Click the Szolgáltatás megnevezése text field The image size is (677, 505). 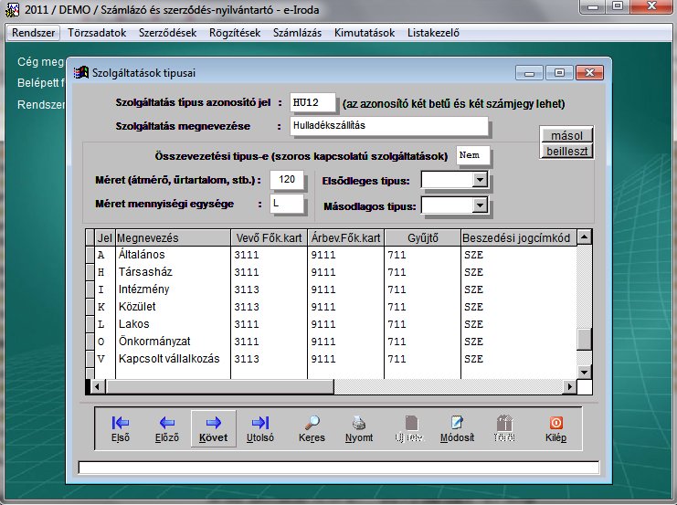(x=388, y=126)
